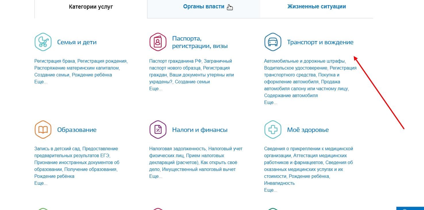Viewport: 424px width, 210px height.
Task: Open the Паспорт гражданина РФ link
Action: click(x=176, y=61)
